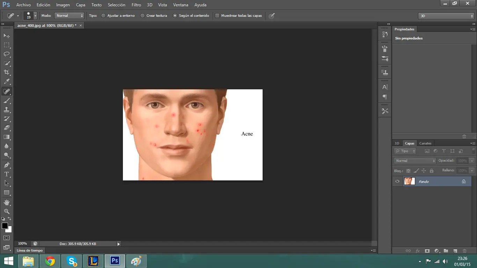Open the 3D workspace dropdown

coord(446,16)
